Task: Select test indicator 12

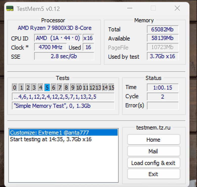Action: tap(92, 87)
